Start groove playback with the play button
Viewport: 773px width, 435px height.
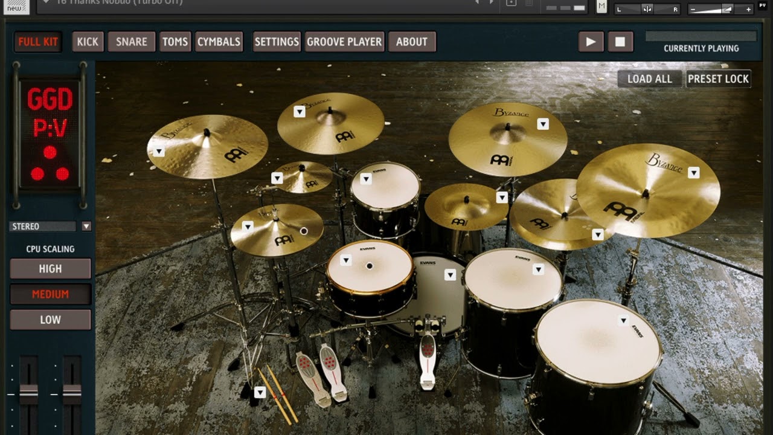tap(591, 42)
